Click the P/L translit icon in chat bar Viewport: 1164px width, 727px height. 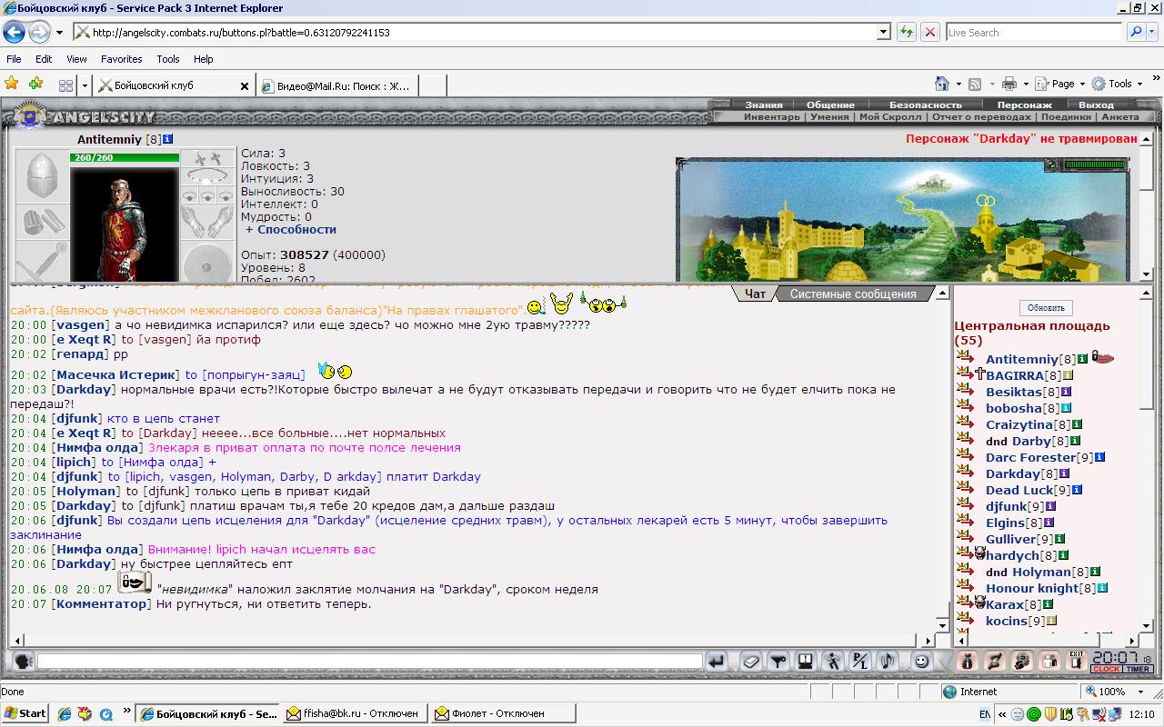click(x=859, y=662)
